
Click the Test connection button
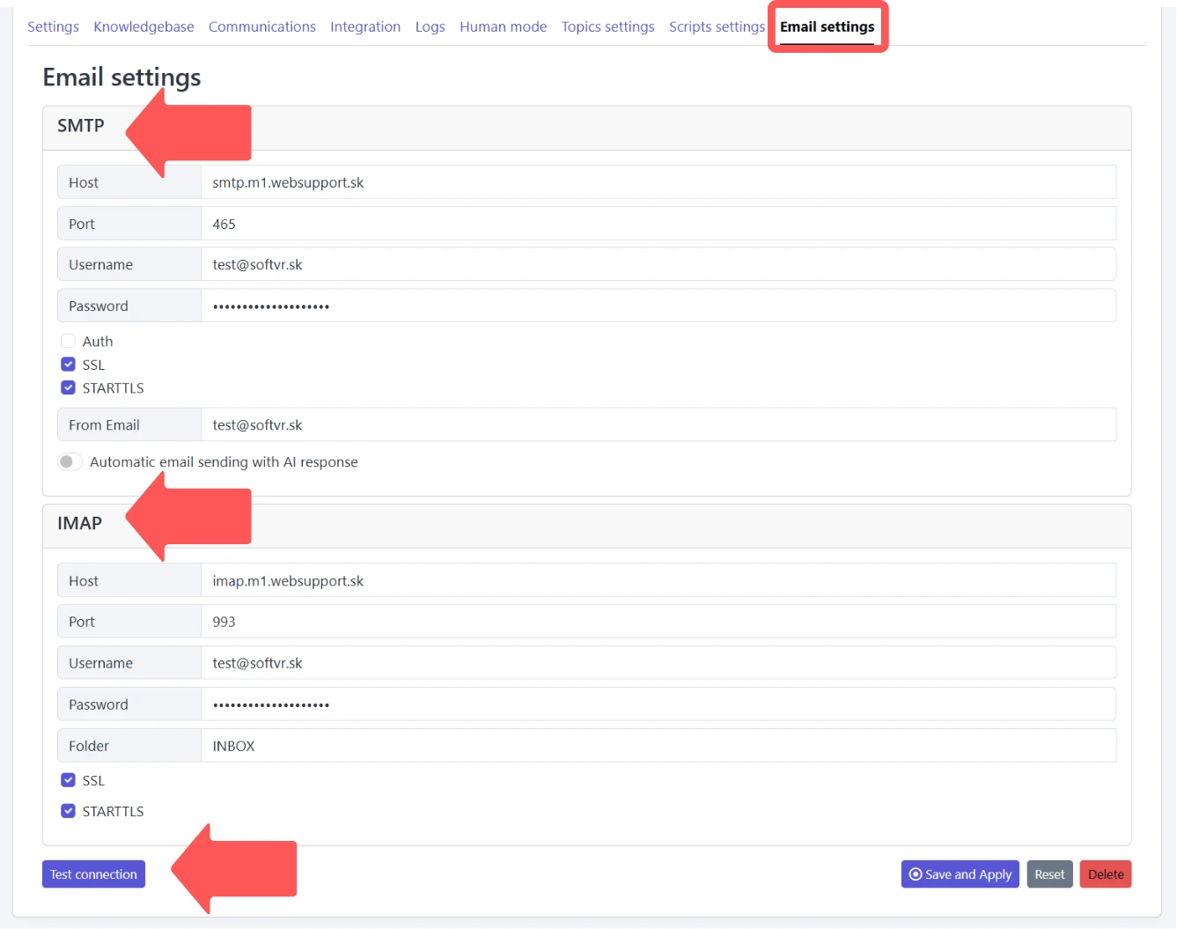point(93,874)
